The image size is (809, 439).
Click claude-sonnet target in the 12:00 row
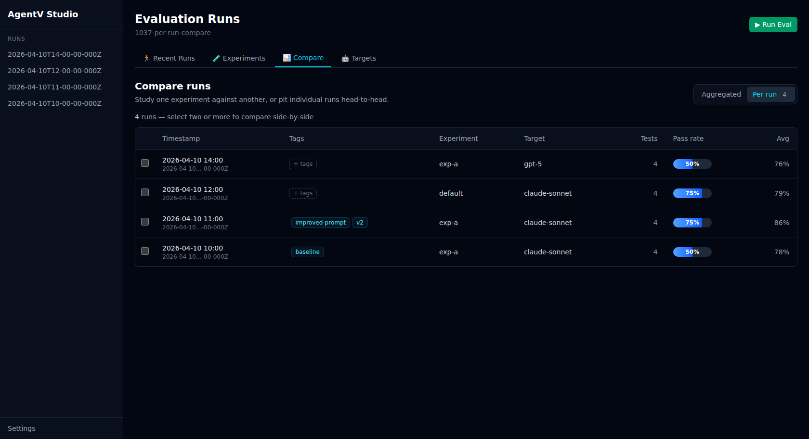pos(548,193)
